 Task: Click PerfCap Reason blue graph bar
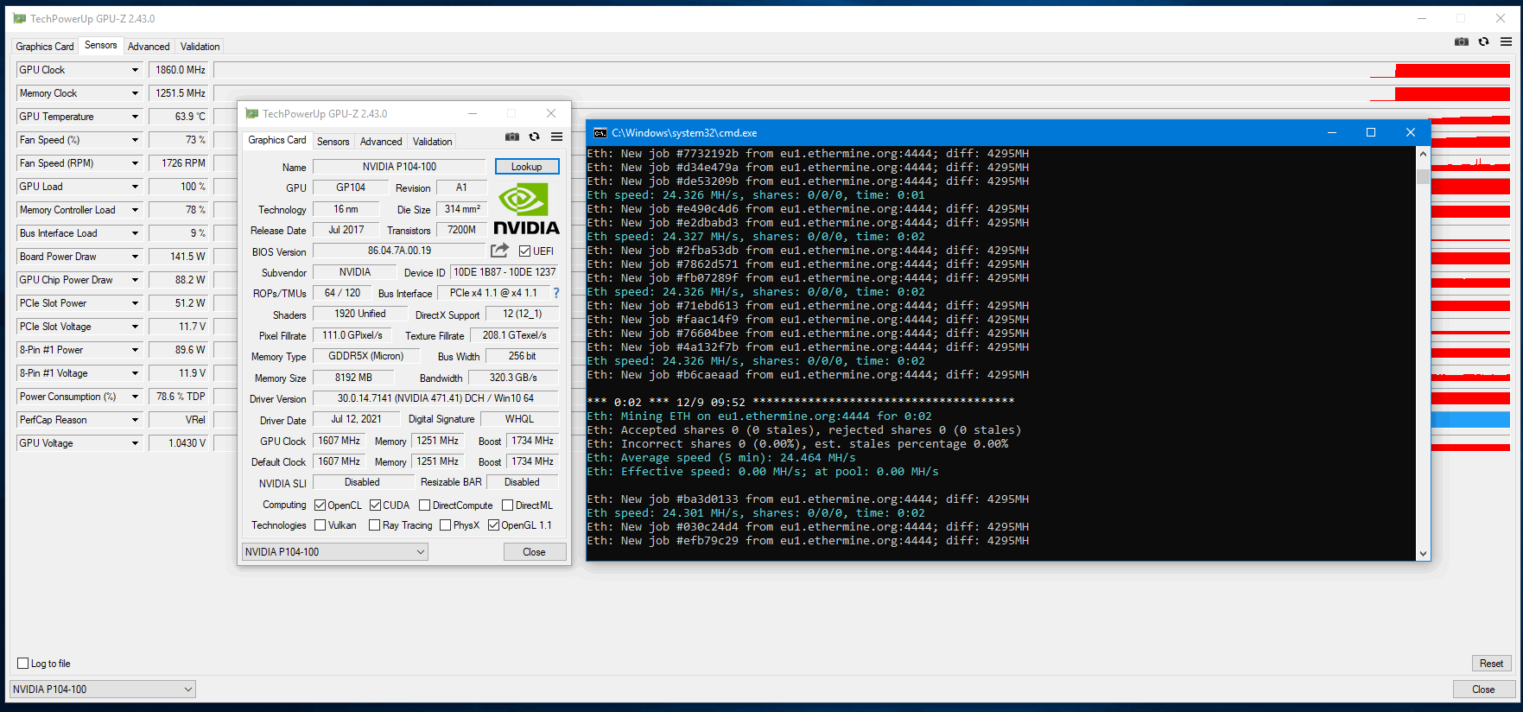click(1470, 420)
